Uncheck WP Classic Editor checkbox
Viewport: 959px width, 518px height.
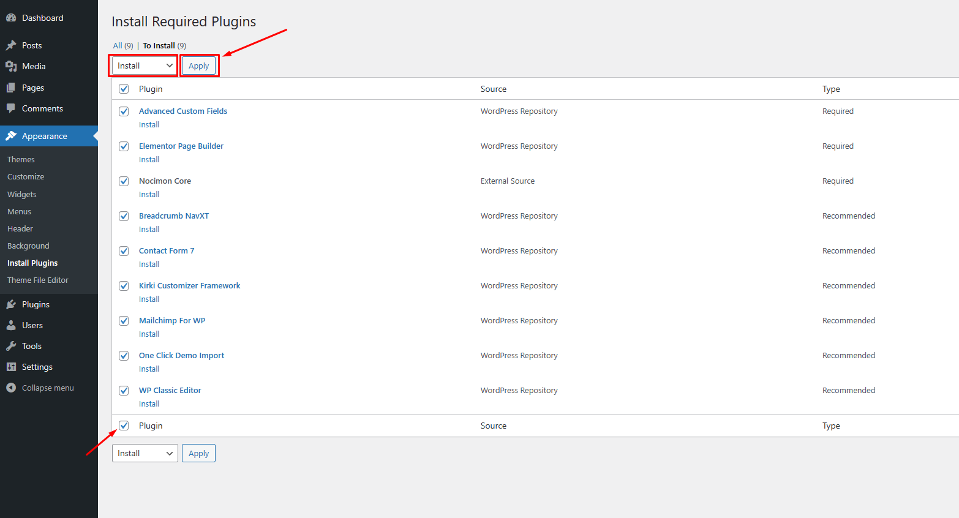[x=124, y=391]
